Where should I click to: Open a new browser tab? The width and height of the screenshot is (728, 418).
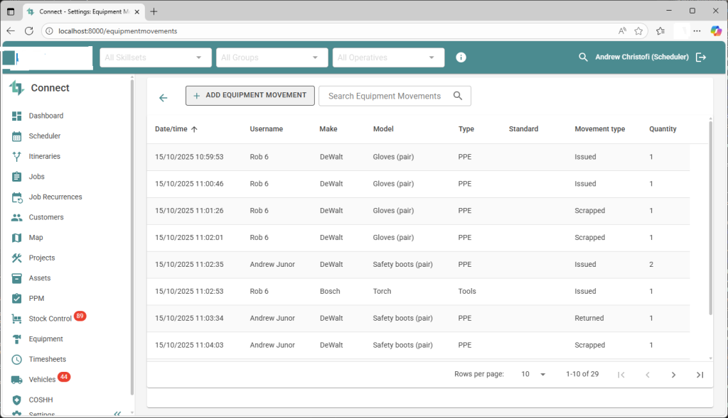154,11
